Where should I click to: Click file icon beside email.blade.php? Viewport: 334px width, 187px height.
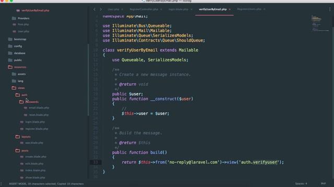(x=26, y=108)
